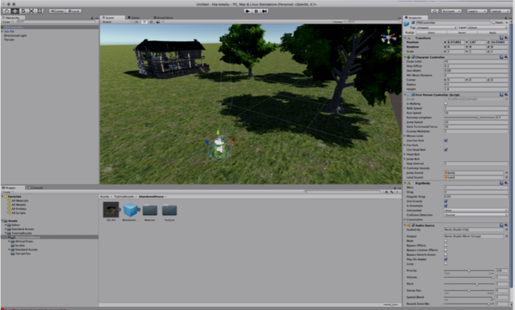Switch to the Asset Store tab

163,18
